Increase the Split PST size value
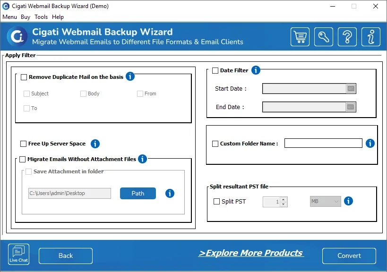 coord(284,199)
